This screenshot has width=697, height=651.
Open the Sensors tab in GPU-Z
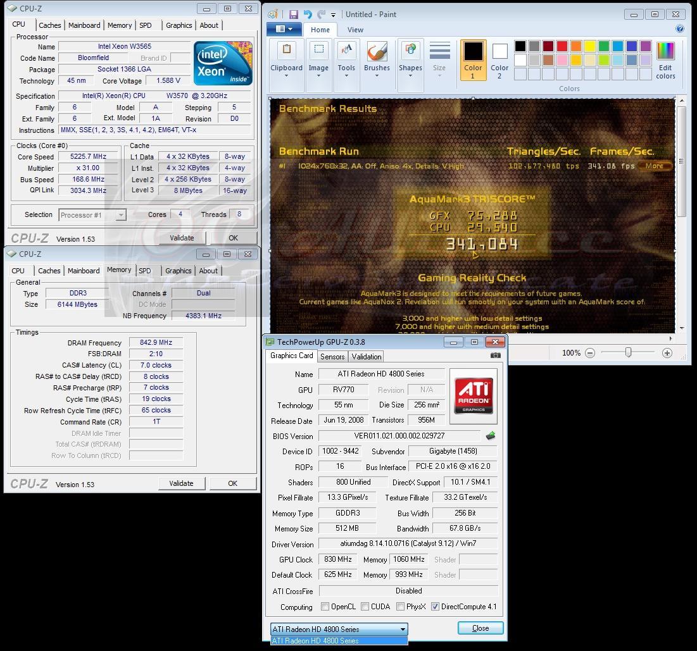click(x=332, y=356)
